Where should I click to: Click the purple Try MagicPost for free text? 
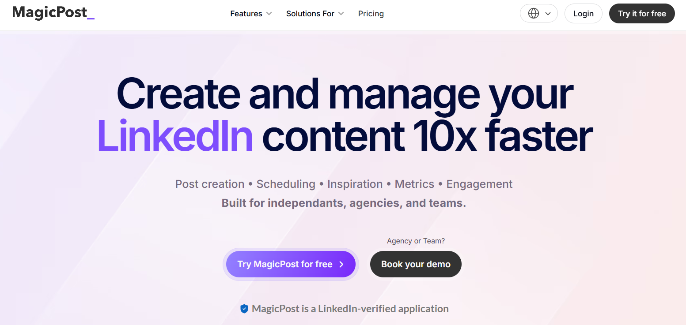coord(285,265)
